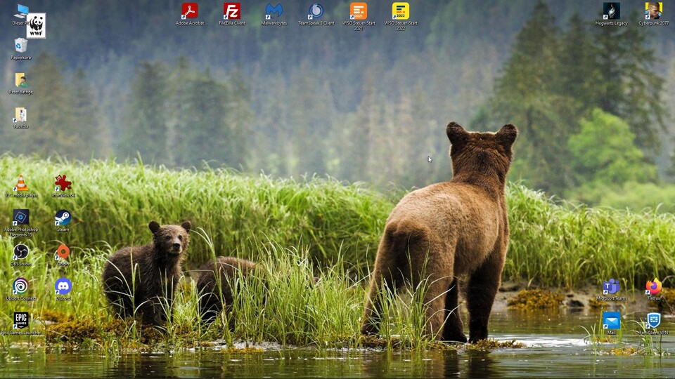Select the Origin shortcut

[x=63, y=255]
